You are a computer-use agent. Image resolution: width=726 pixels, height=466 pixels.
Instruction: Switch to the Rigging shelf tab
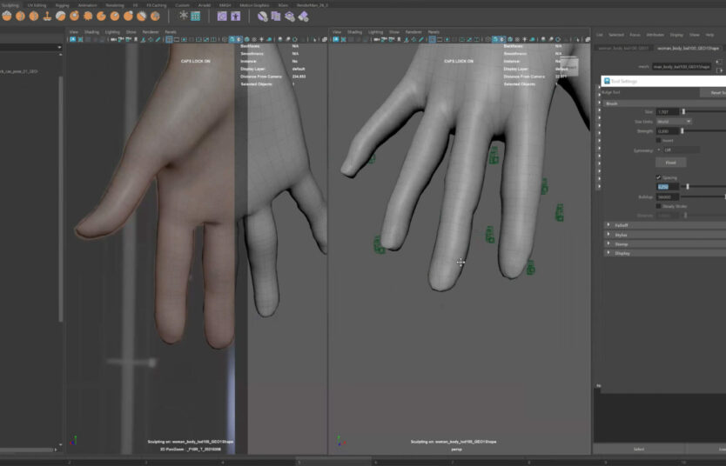click(62, 4)
